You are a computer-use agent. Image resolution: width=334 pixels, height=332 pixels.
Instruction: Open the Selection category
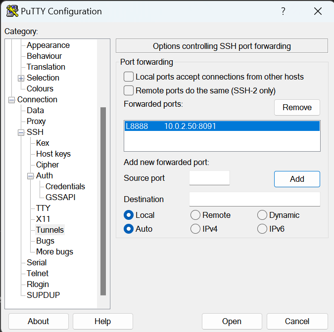pyautogui.click(x=43, y=78)
